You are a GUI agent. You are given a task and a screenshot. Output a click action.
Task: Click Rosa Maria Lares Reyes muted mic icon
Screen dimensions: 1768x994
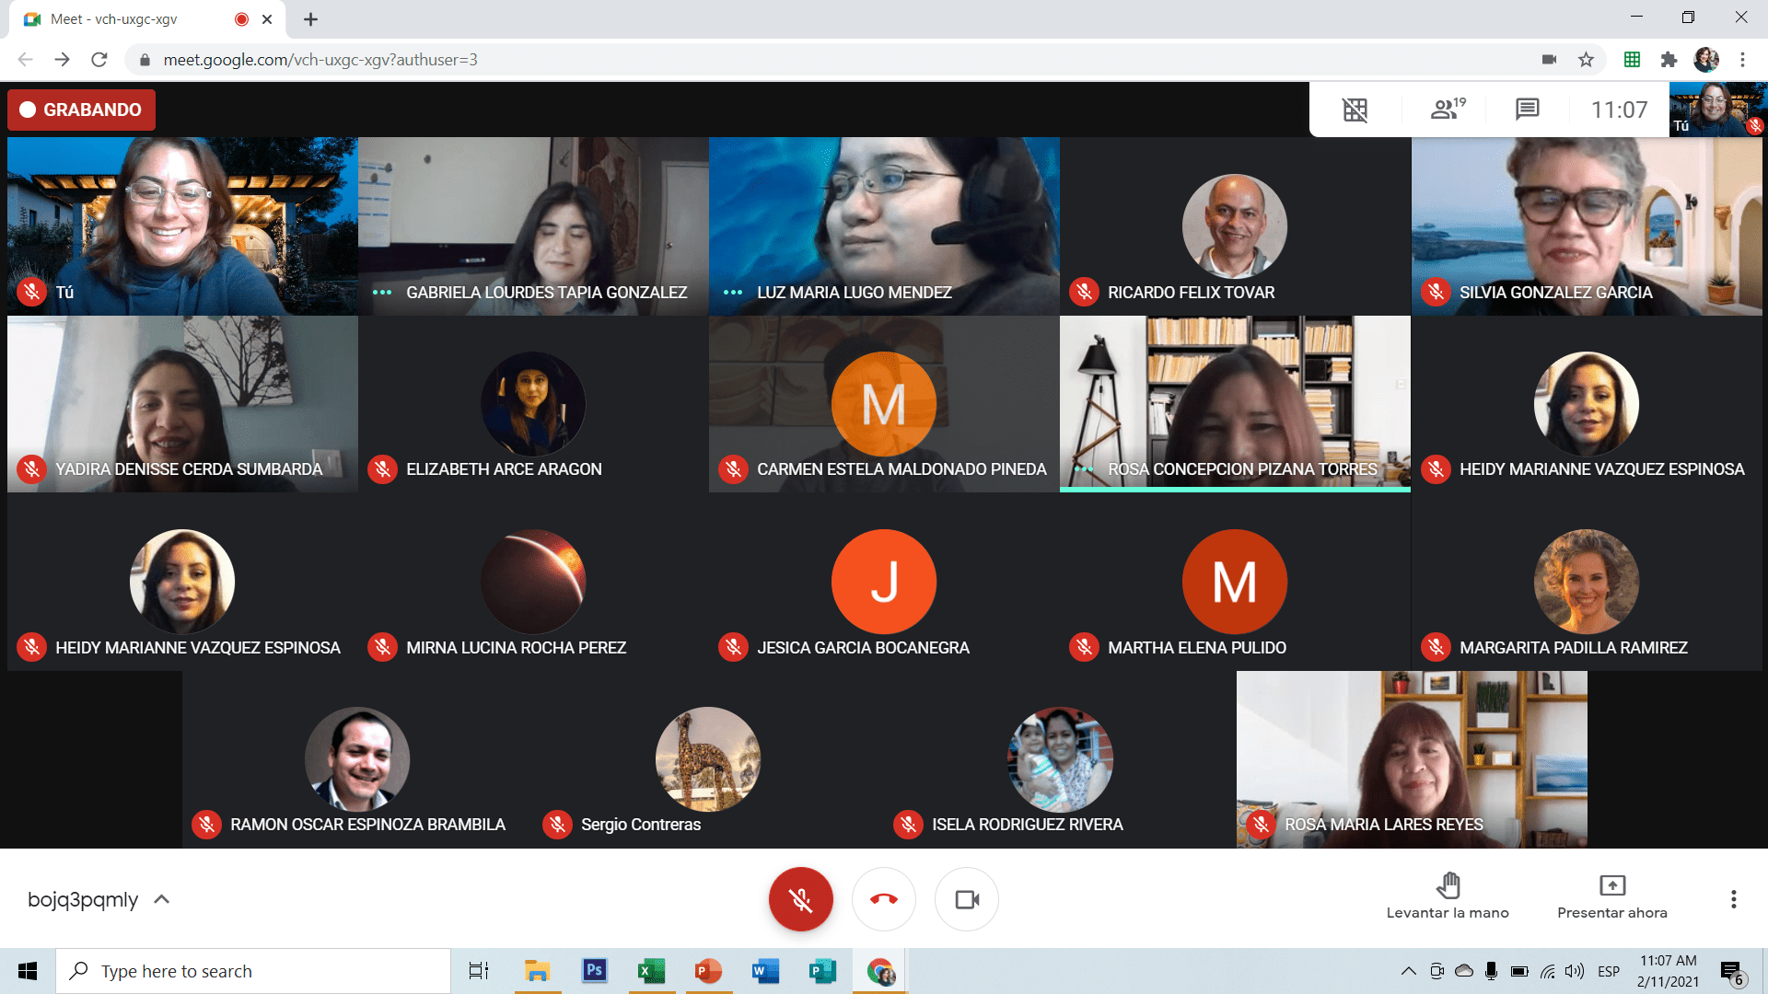tap(1262, 824)
